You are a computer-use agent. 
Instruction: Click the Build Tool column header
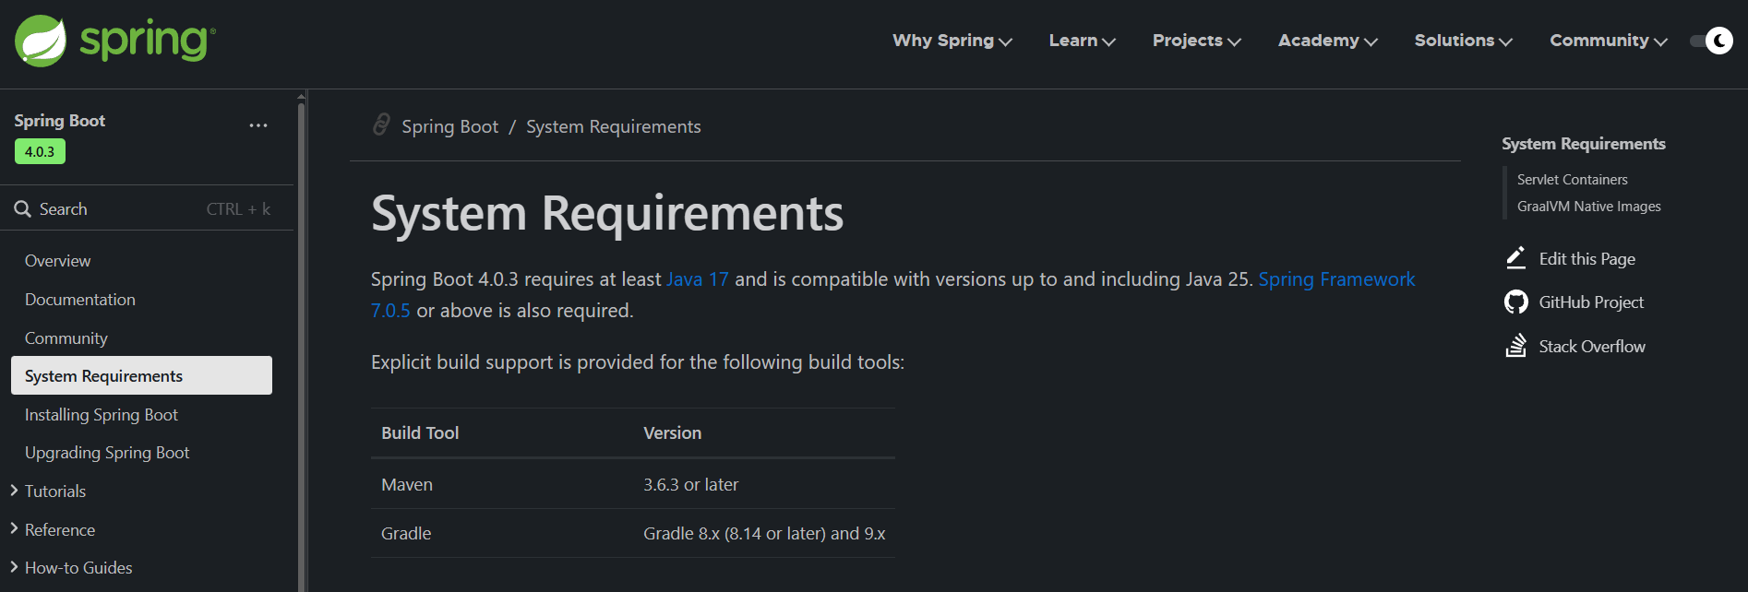pyautogui.click(x=420, y=433)
